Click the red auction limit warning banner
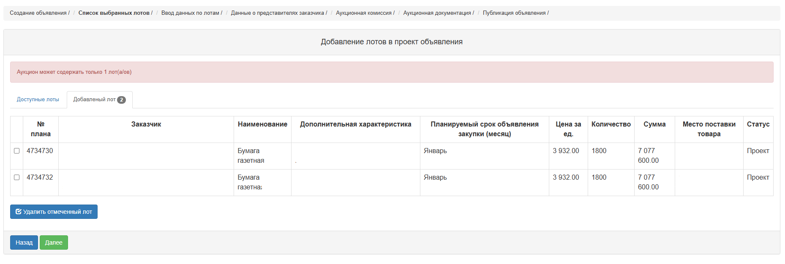The width and height of the screenshot is (785, 264). tap(392, 72)
